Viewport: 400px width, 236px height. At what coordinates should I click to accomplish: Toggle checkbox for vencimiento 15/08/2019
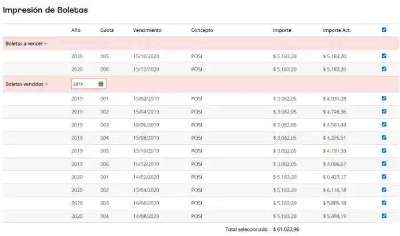[x=384, y=137]
